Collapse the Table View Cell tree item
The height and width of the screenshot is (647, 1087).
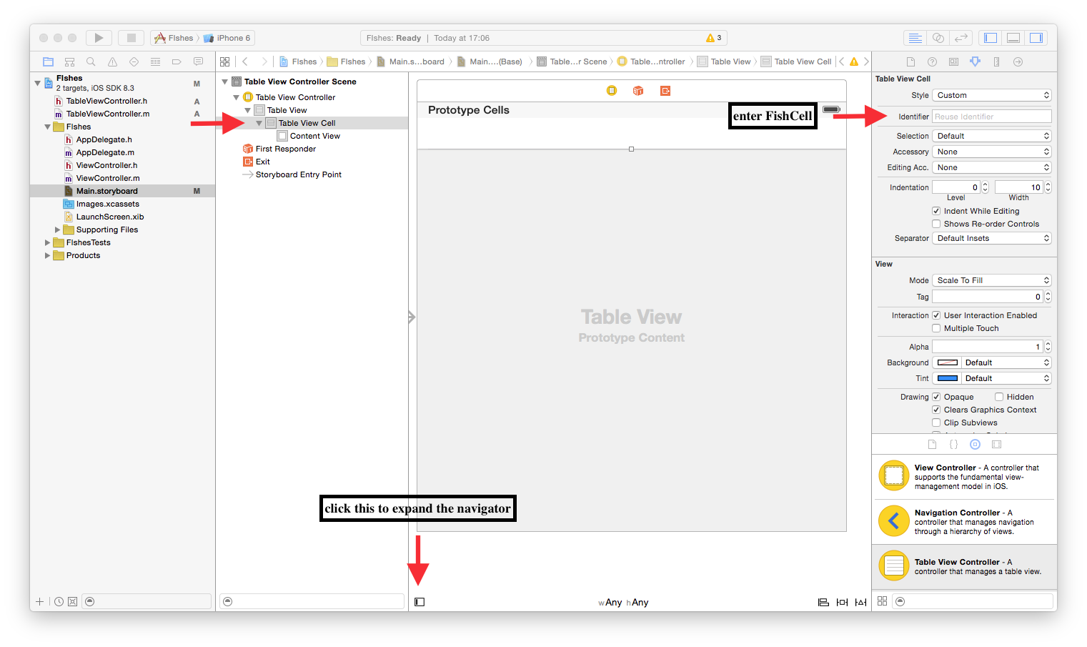click(x=259, y=123)
